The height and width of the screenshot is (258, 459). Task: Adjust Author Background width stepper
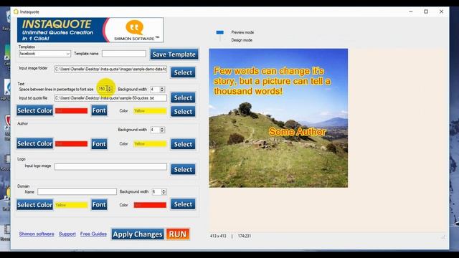(163, 130)
